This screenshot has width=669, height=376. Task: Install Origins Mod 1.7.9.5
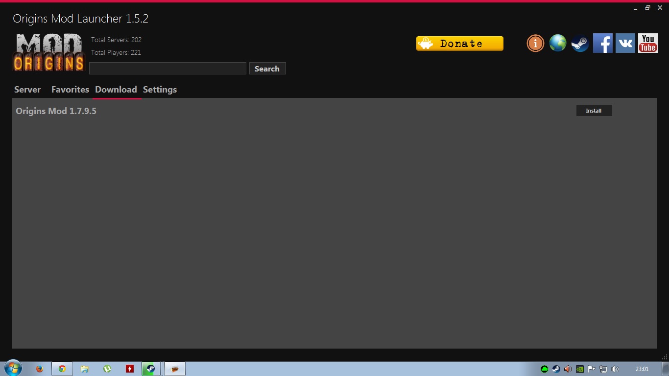coord(594,111)
